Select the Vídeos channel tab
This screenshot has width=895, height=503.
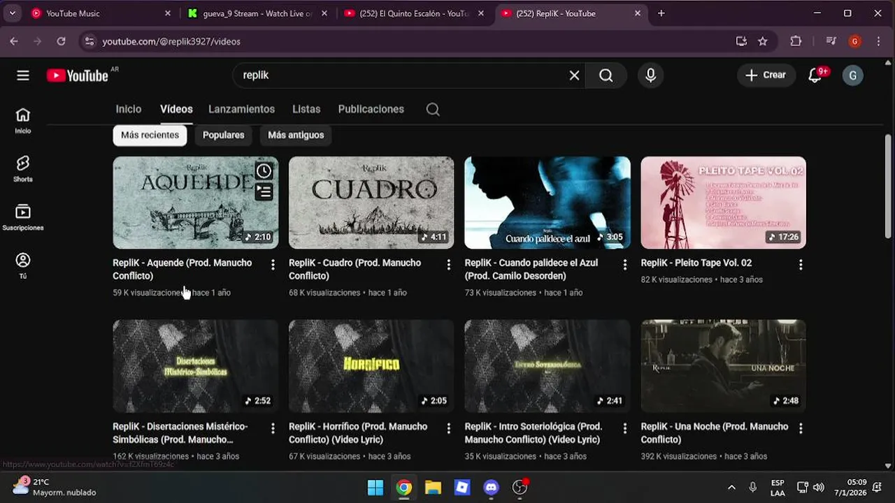(176, 109)
